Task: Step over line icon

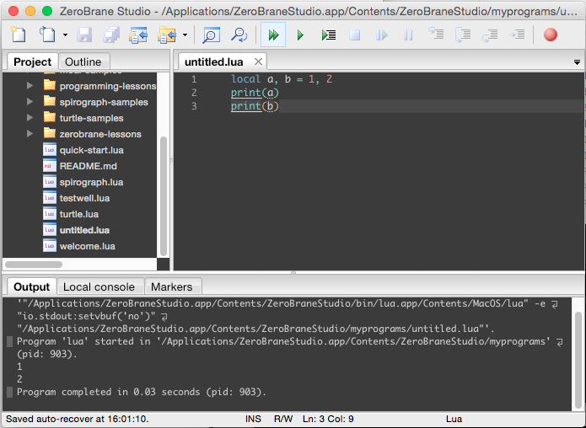Action: pyautogui.click(x=463, y=35)
